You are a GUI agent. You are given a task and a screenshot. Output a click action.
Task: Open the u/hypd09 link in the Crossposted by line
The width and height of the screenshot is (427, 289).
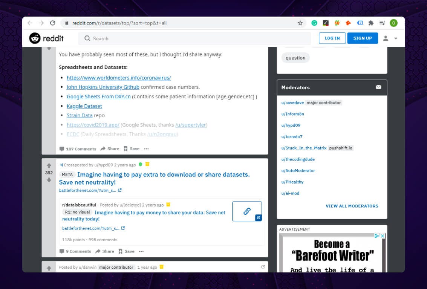104,165
